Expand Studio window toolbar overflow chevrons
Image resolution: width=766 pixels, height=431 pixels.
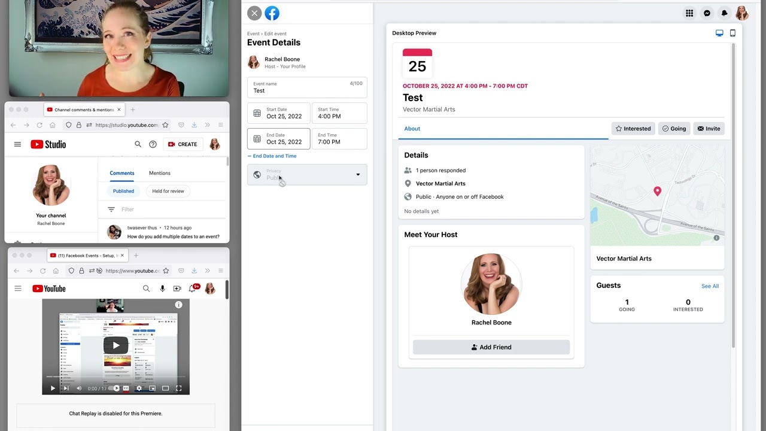[x=207, y=125]
